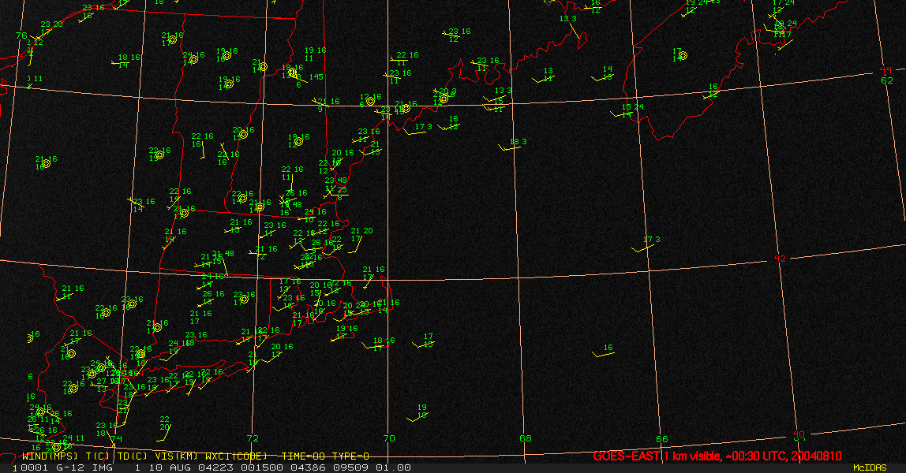Click the 001500 time value in status line
The image size is (906, 473).
pos(263,467)
